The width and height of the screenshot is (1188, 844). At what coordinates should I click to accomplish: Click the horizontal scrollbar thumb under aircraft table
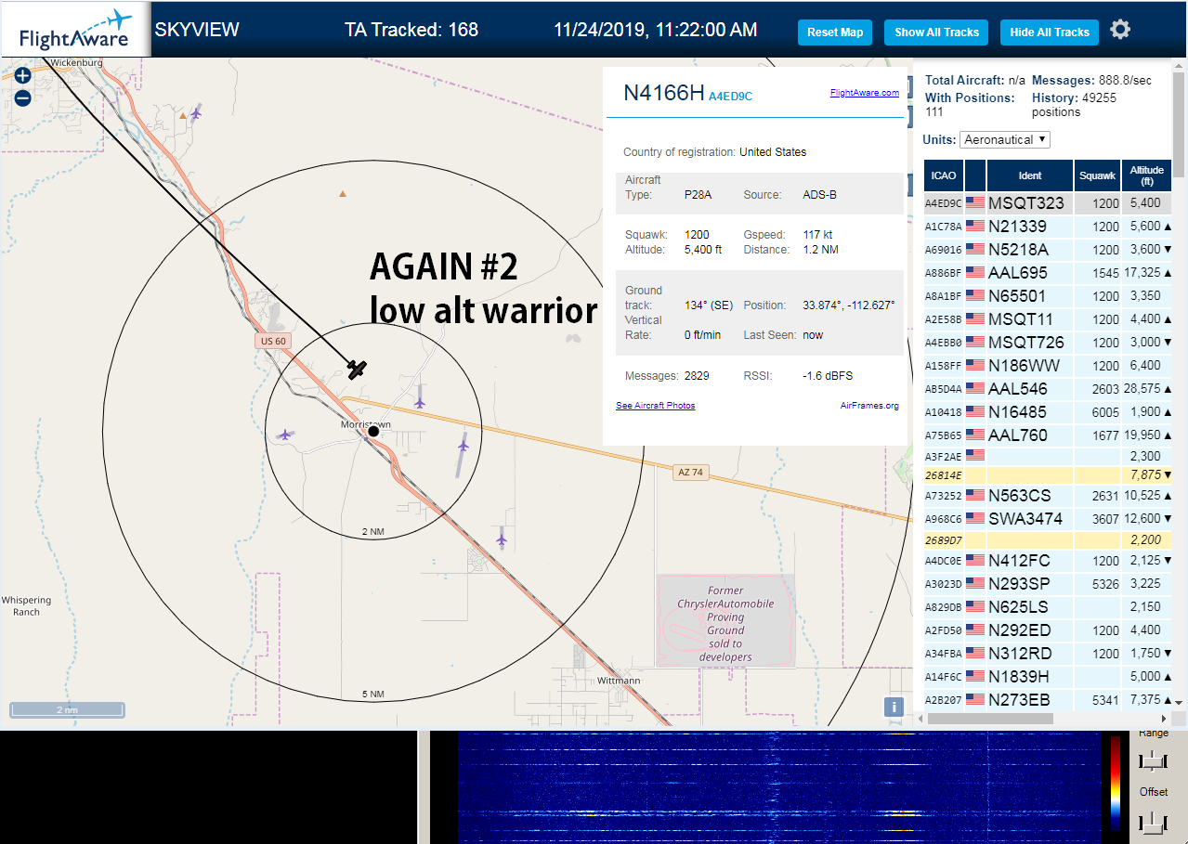990,719
